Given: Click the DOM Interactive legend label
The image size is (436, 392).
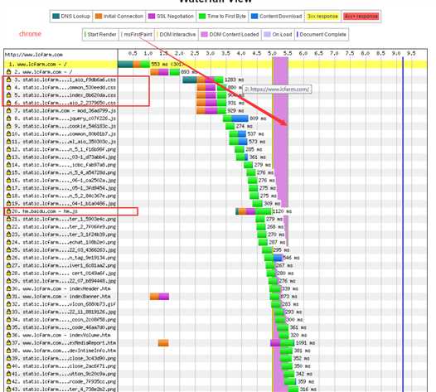Looking at the screenshot, I should coord(177,35).
